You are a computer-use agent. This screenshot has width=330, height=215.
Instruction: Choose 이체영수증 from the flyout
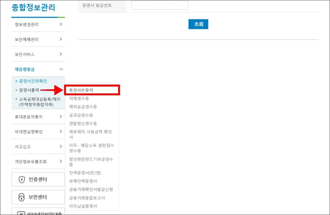[79, 98]
